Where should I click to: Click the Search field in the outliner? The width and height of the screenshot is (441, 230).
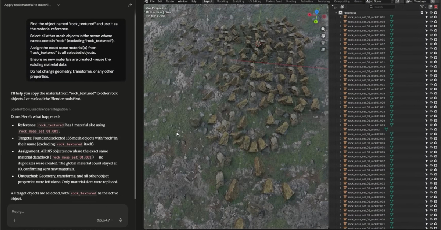(x=382, y=7)
